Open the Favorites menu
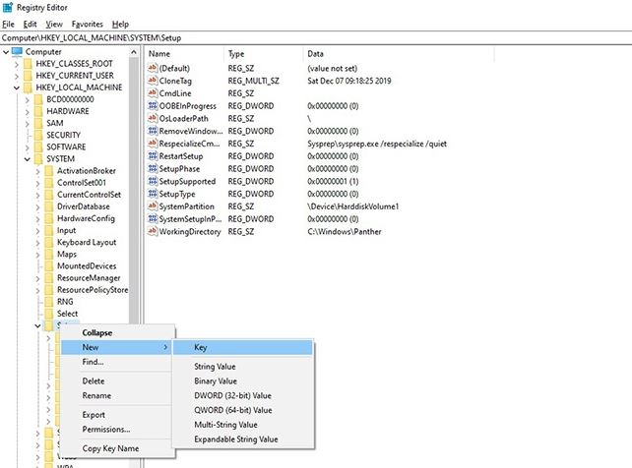The height and width of the screenshot is (468, 632). (87, 25)
